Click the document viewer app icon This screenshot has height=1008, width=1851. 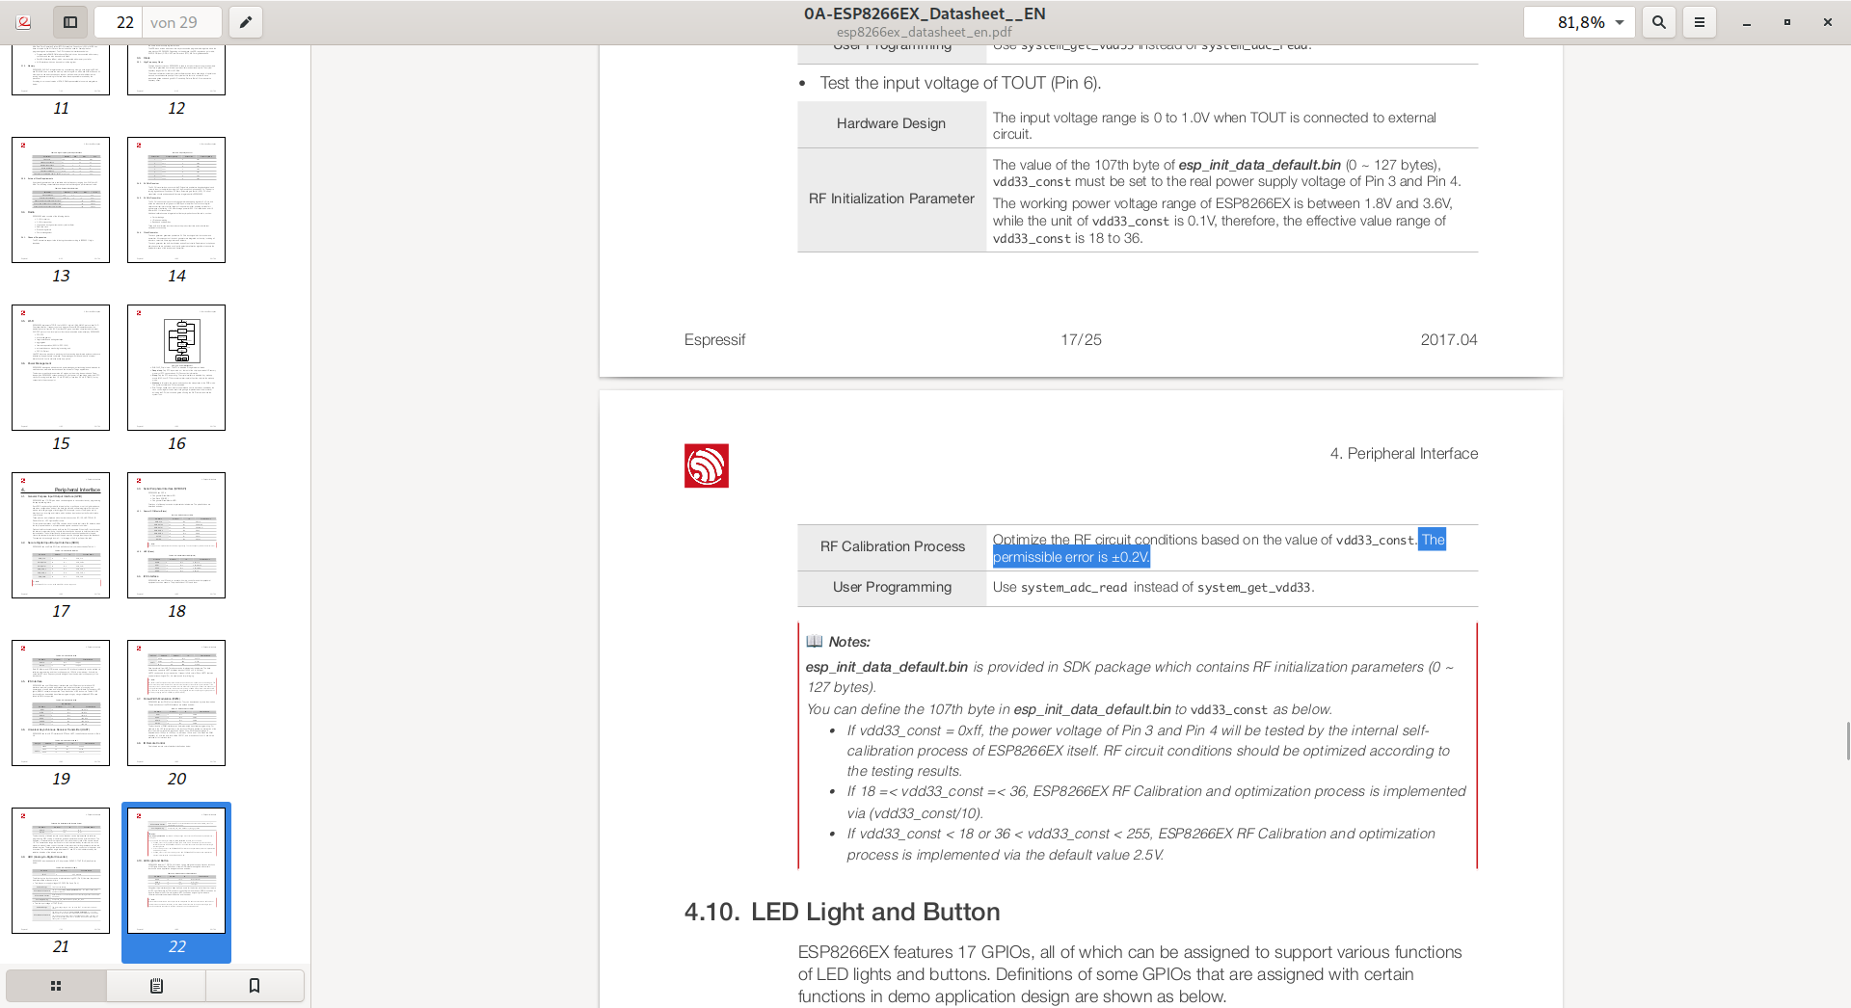point(24,22)
